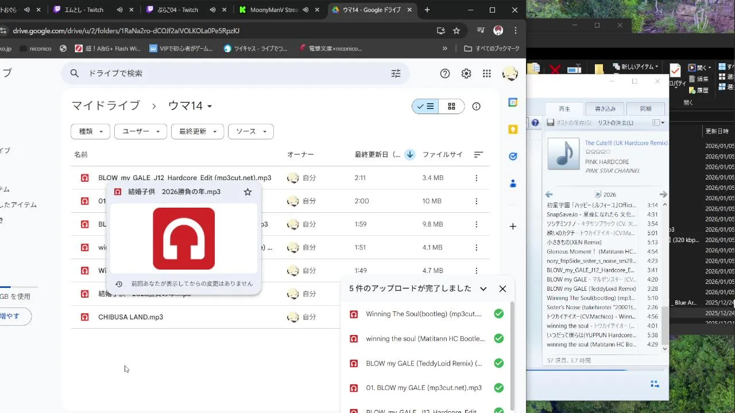Open Google Tasks side panel
The image size is (735, 413).
pos(513,156)
